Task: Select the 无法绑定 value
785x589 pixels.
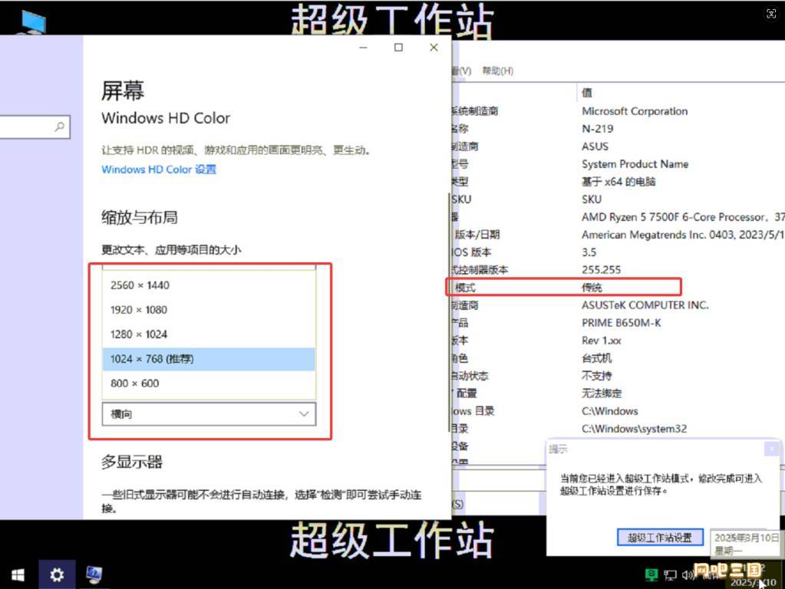Action: pyautogui.click(x=602, y=393)
